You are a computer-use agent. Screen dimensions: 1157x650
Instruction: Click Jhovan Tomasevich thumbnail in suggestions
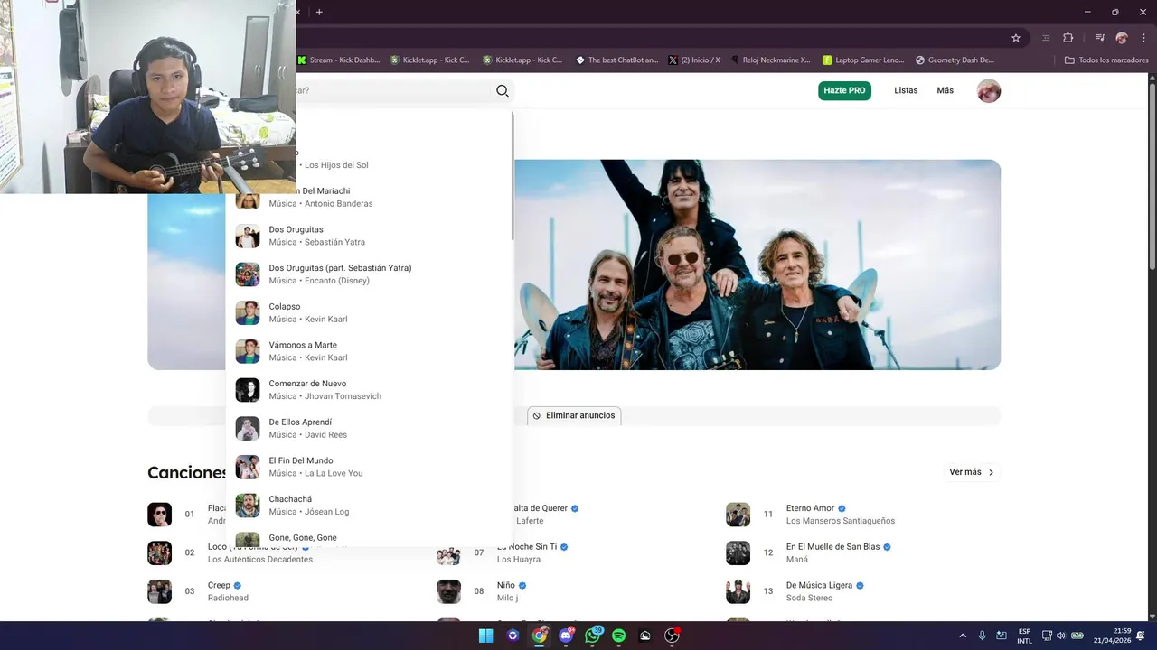point(248,390)
